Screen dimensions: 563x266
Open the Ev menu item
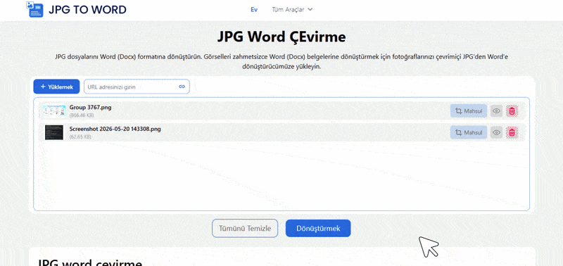point(254,10)
